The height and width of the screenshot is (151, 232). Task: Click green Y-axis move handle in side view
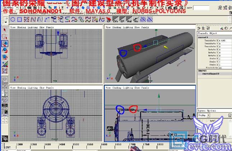pyautogui.click(x=159, y=96)
